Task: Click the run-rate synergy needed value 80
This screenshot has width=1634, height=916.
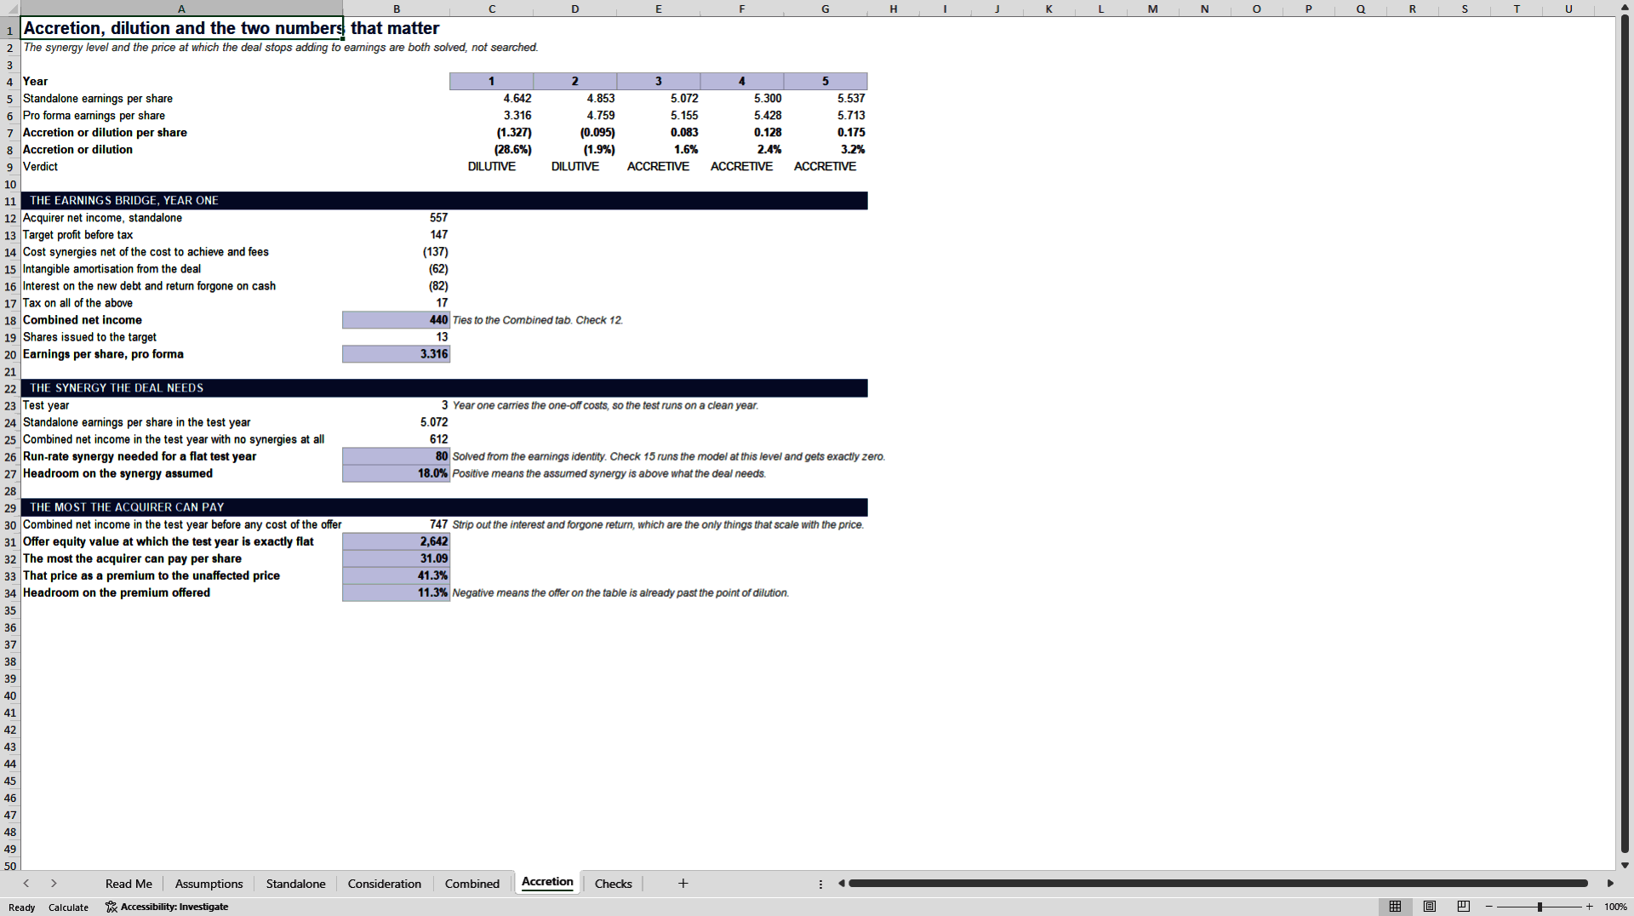Action: [x=397, y=456]
